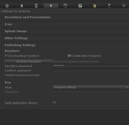The height and width of the screenshot is (125, 129).
Task: Click the 'Split Application Binary' label
Action: coord(21,103)
